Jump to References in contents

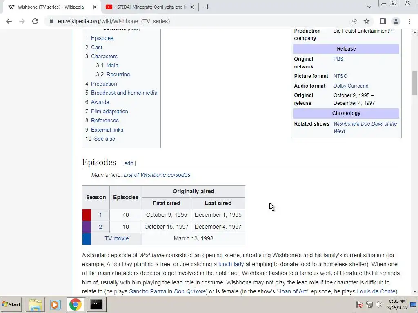click(105, 121)
